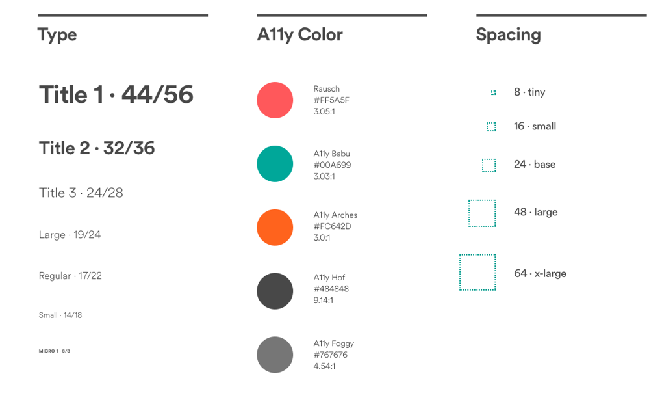Click the 8 tiny spacing square icon
Viewport: 649px width, 402px height.
[493, 92]
